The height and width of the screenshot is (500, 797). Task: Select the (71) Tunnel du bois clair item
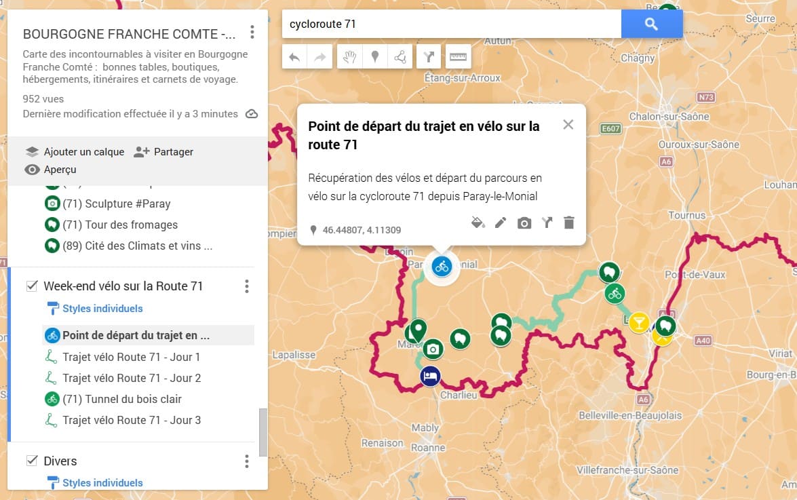[121, 400]
